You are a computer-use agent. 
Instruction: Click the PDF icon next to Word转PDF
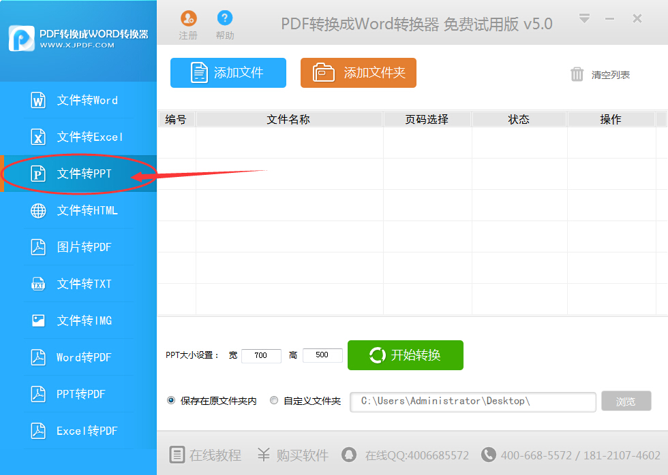(38, 357)
